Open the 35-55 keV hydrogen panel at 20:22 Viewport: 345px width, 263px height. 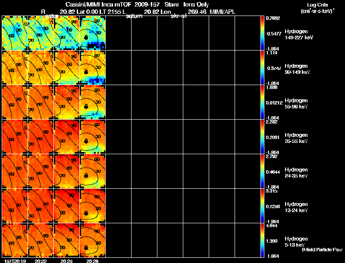click(41, 136)
